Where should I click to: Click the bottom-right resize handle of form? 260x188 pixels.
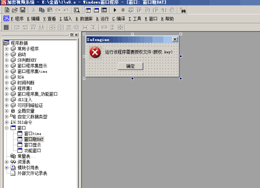point(181,79)
